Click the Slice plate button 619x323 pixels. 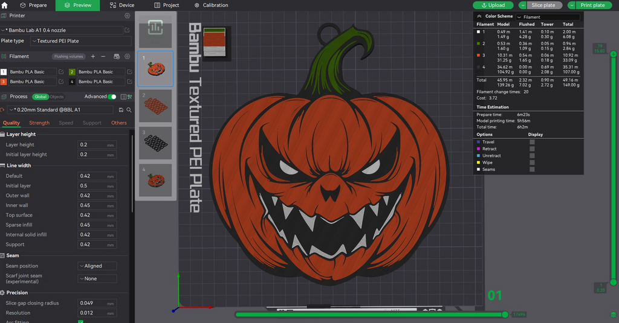click(x=545, y=5)
